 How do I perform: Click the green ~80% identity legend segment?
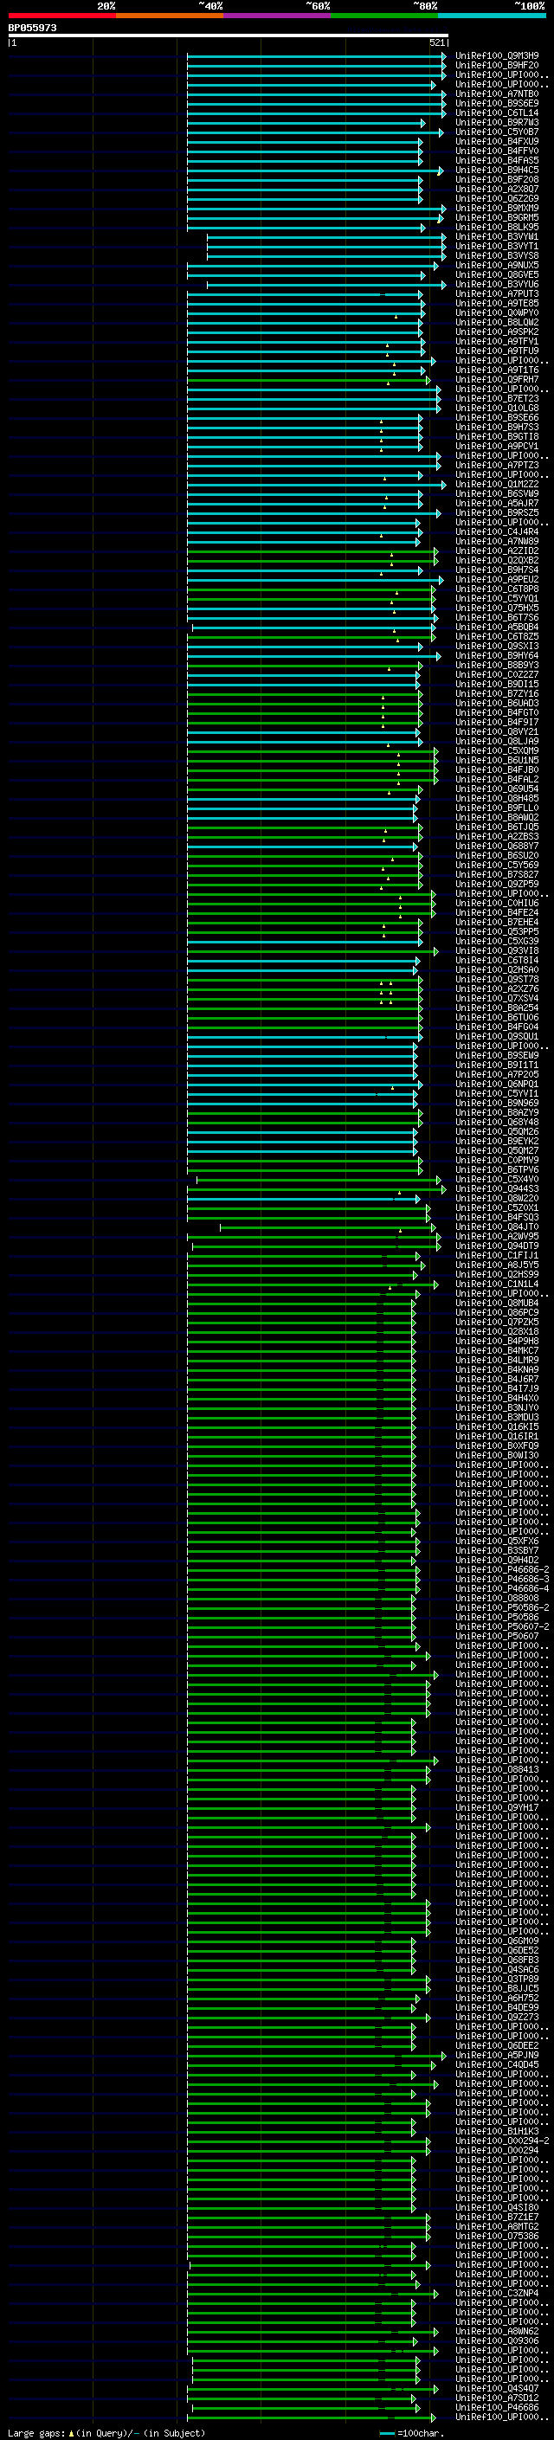click(384, 16)
